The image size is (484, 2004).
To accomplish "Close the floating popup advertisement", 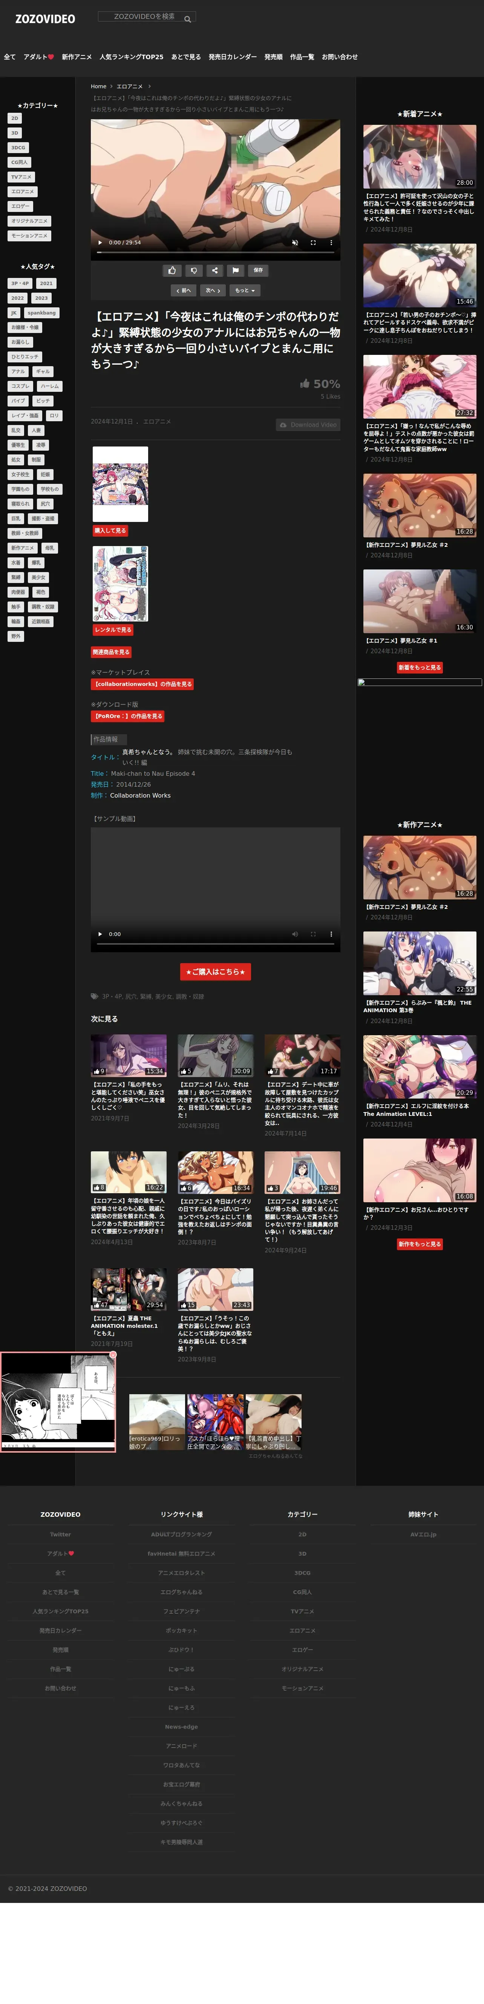I will (x=113, y=1355).
